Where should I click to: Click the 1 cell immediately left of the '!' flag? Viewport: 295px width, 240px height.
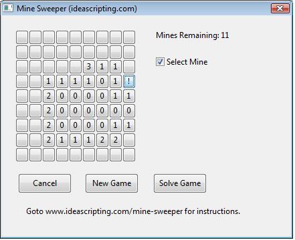coord(116,81)
